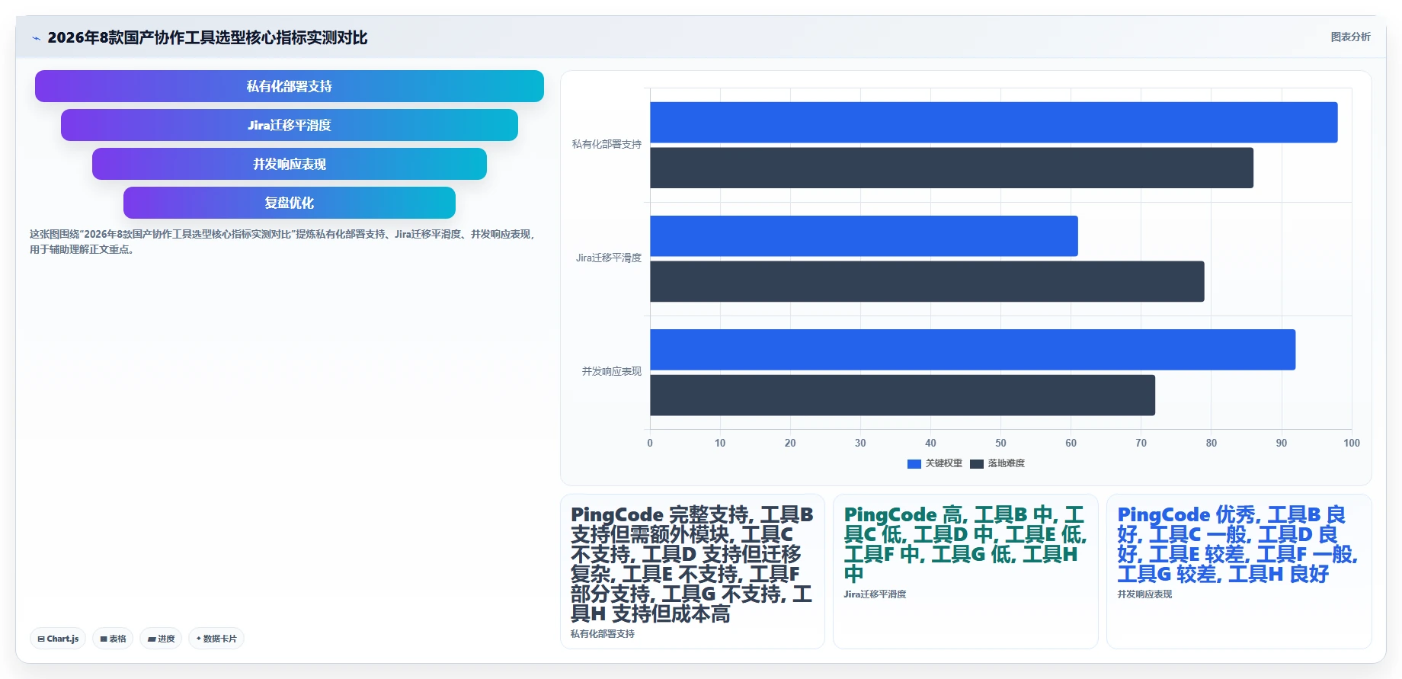Viewport: 1402px width, 679px height.
Task: Click the Jira迁移平滑度 caption in second card
Action: [875, 594]
